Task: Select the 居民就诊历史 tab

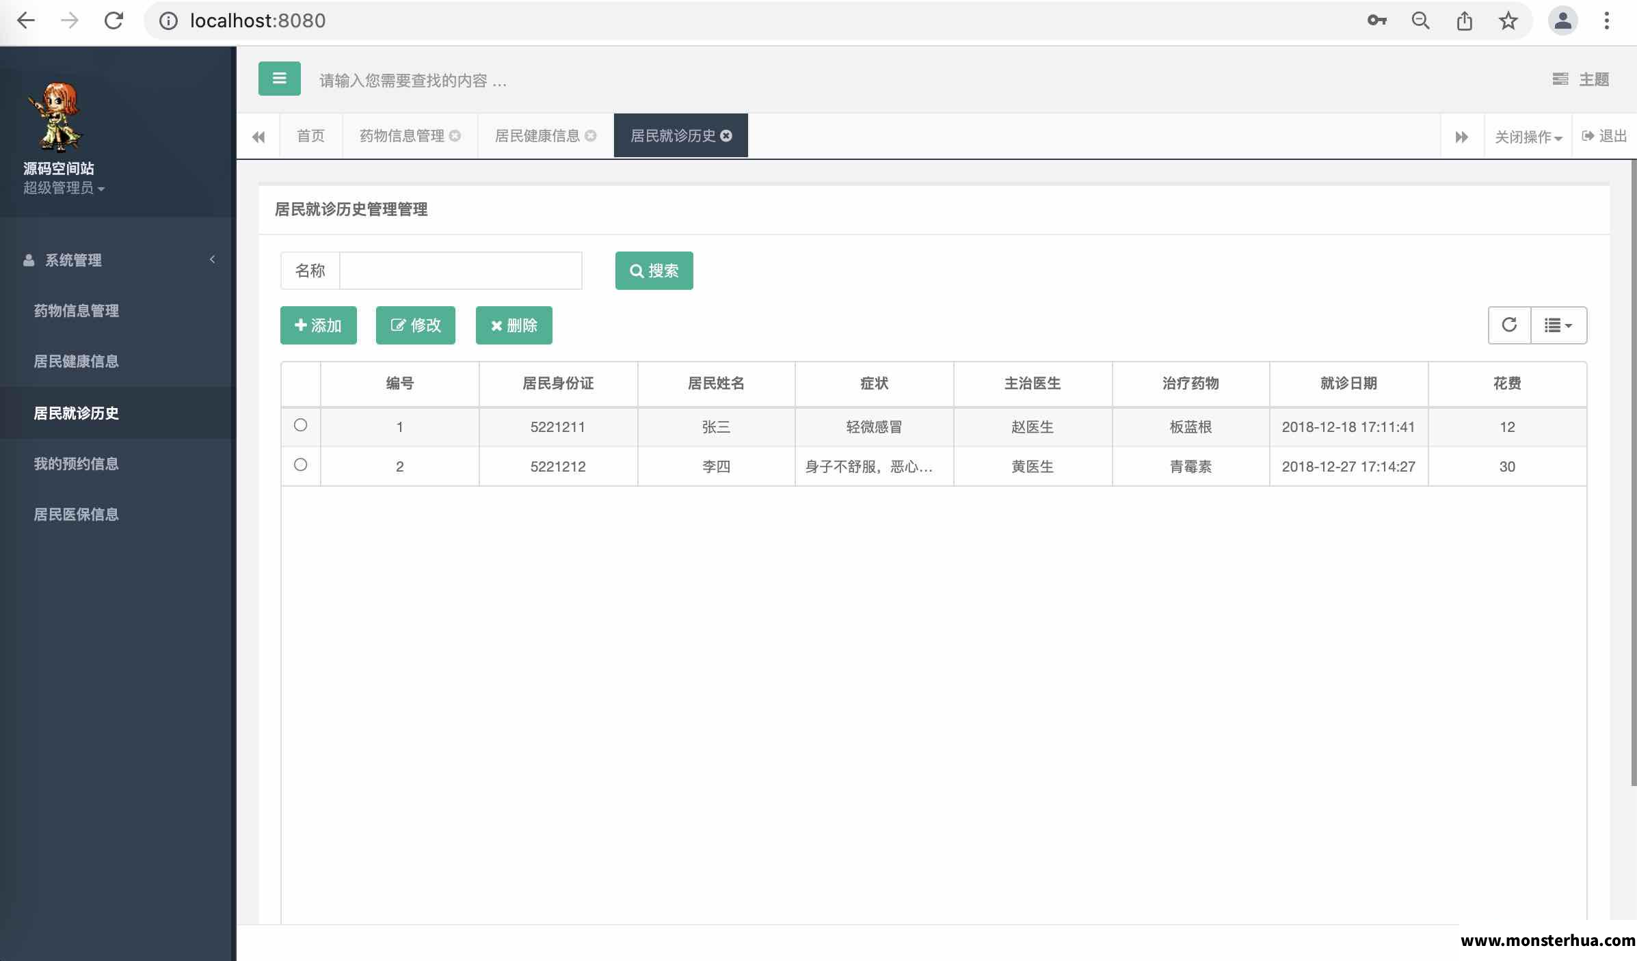Action: click(x=673, y=136)
